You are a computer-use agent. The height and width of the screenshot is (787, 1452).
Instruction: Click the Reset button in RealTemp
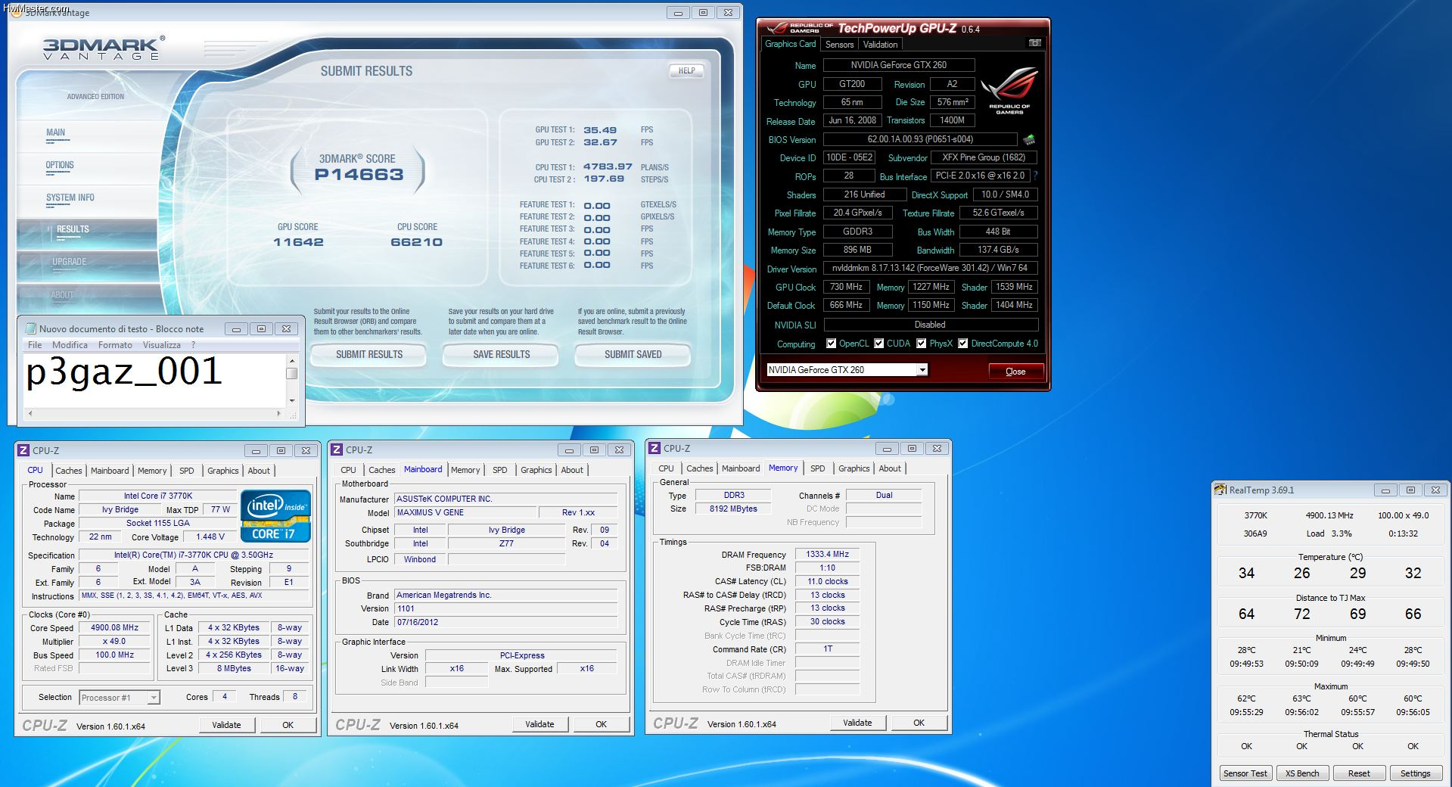[x=1359, y=773]
